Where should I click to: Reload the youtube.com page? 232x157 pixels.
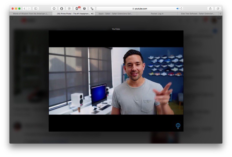click(182, 9)
